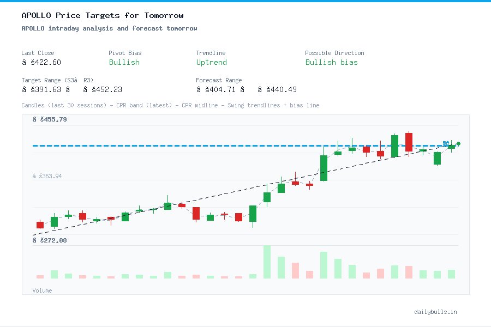Click the 'Possible Direction' label
Screen dimensions: 491x327
click(334, 53)
